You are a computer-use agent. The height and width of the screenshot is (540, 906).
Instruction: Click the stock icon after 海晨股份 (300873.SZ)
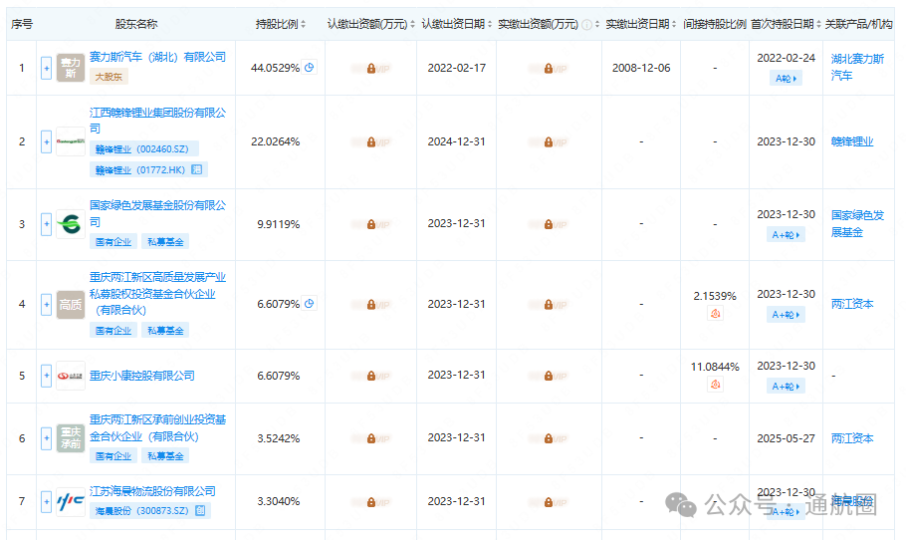pyautogui.click(x=200, y=511)
